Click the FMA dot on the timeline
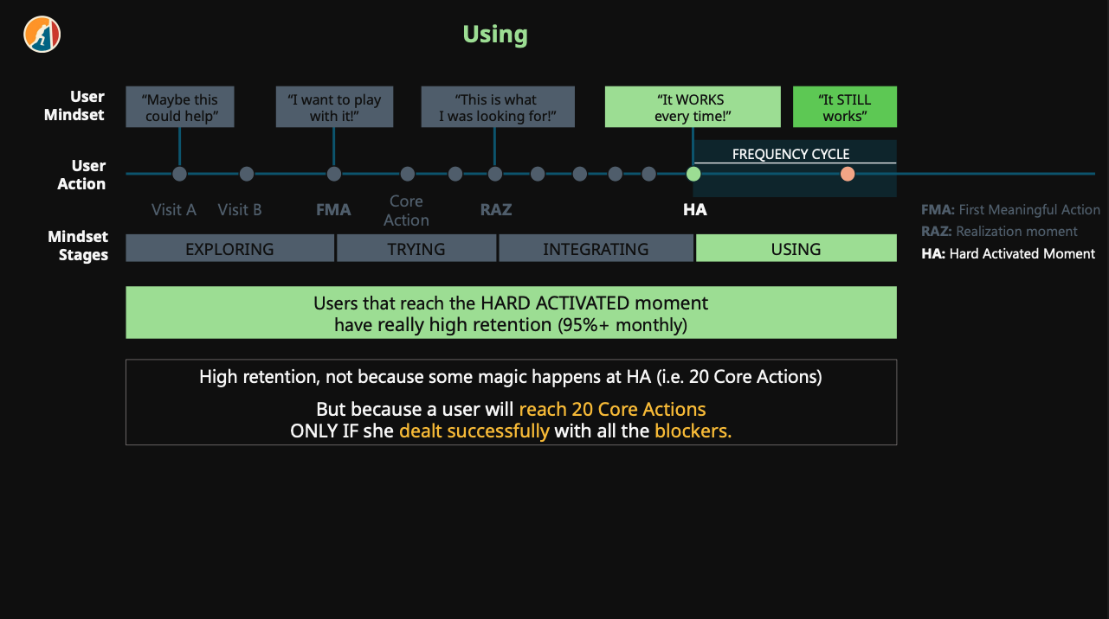Image resolution: width=1109 pixels, height=619 pixels. [334, 174]
